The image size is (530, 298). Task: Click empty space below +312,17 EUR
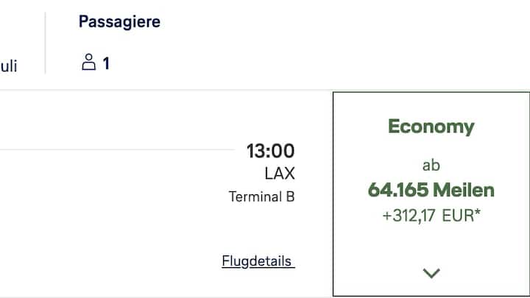pos(431,244)
